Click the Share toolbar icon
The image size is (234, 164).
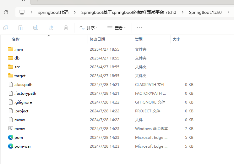(x=51, y=28)
